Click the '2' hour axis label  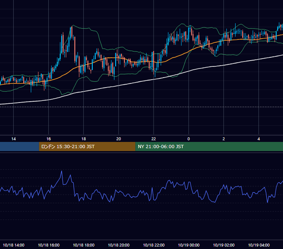click(223, 139)
